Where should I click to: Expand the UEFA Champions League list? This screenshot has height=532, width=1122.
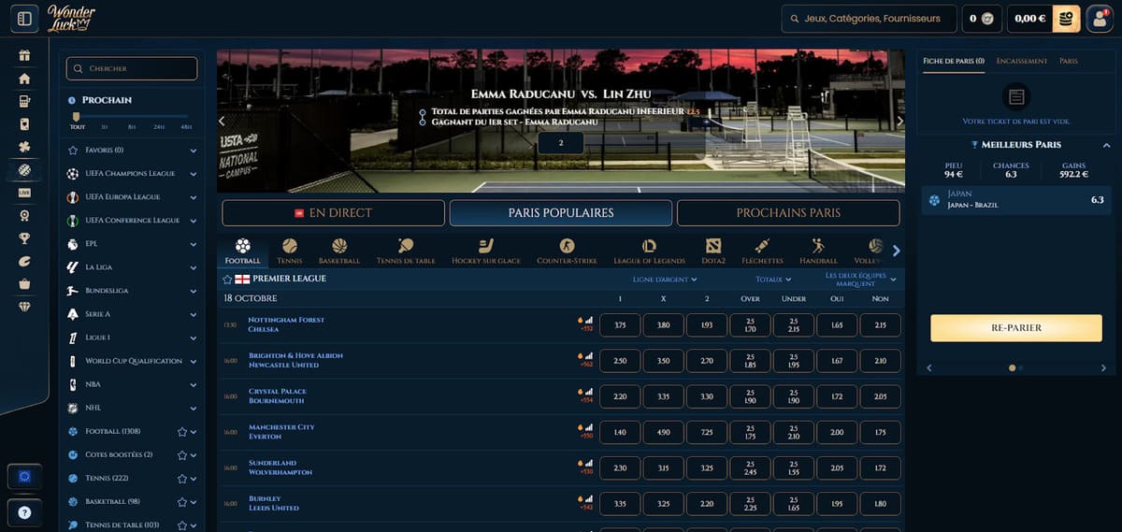[x=194, y=174]
